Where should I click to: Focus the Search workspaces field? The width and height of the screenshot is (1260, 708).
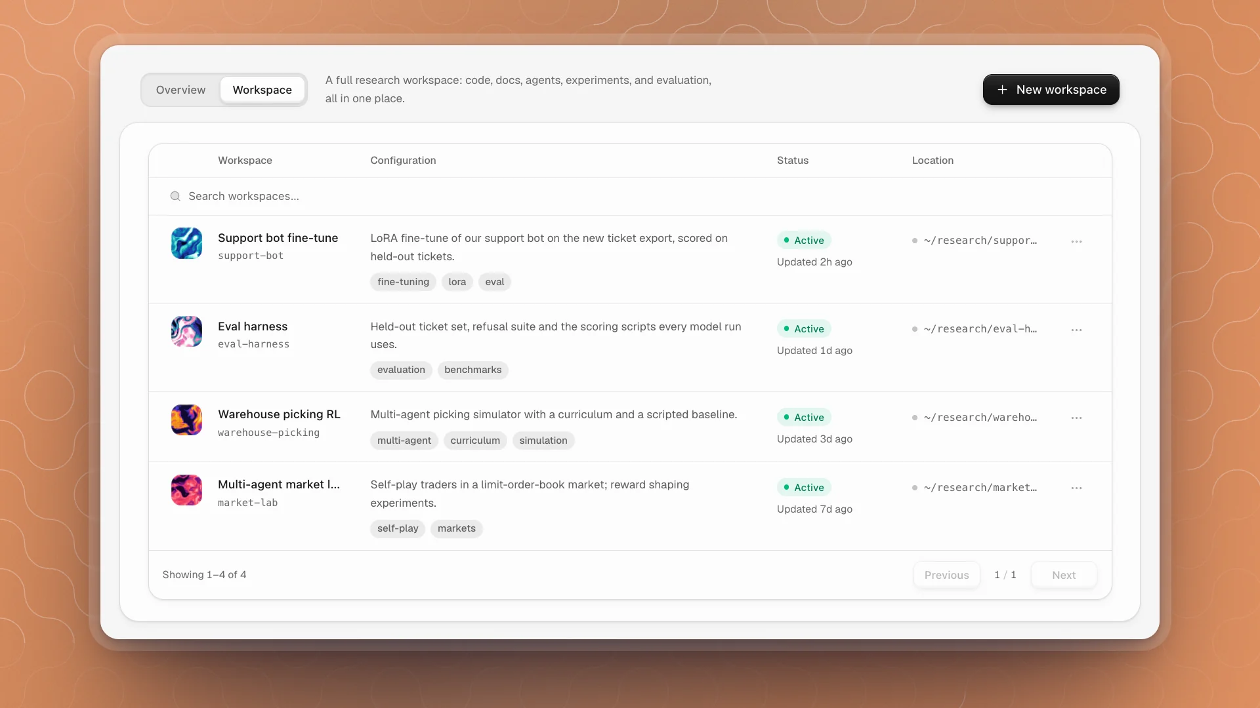point(630,196)
